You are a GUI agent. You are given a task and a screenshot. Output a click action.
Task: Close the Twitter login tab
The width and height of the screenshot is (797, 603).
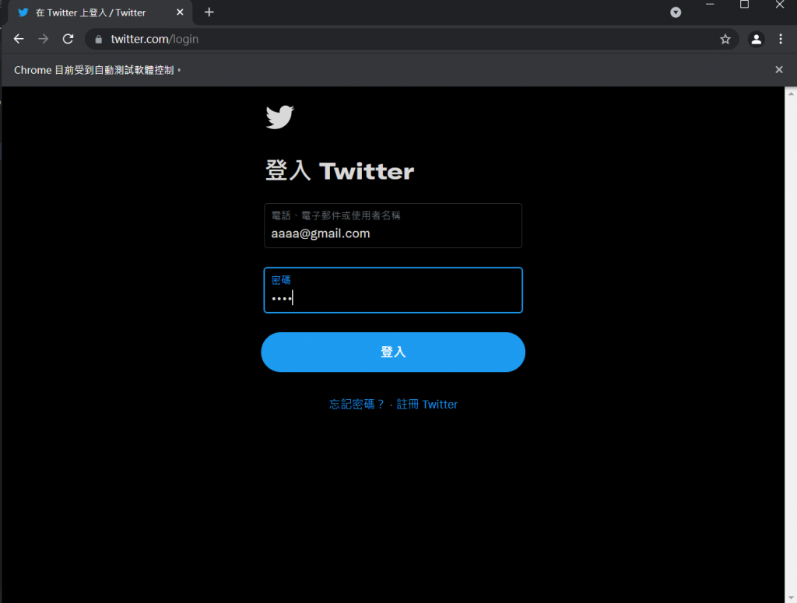coord(180,12)
